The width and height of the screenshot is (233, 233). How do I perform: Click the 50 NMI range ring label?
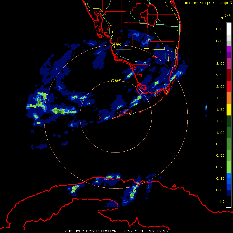[x=116, y=81]
